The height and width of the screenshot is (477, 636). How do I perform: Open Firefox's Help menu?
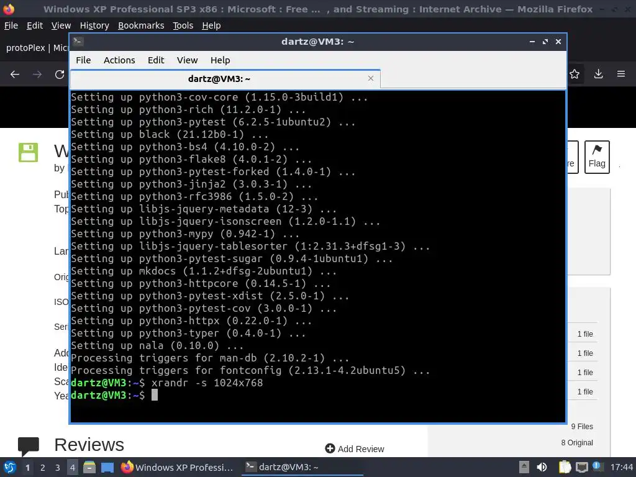(211, 25)
